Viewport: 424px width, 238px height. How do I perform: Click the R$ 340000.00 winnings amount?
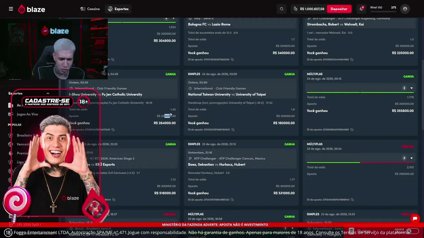284,53
